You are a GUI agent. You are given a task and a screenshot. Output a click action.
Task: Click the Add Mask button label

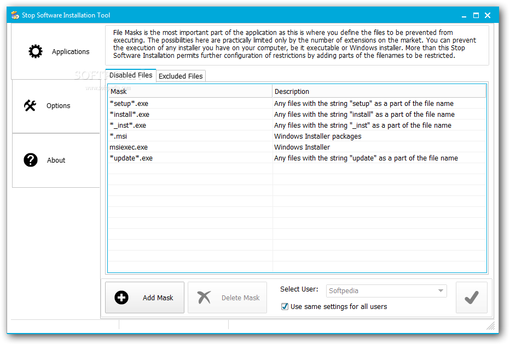[x=158, y=298]
